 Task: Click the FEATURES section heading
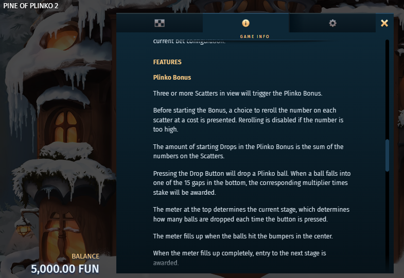(x=167, y=62)
